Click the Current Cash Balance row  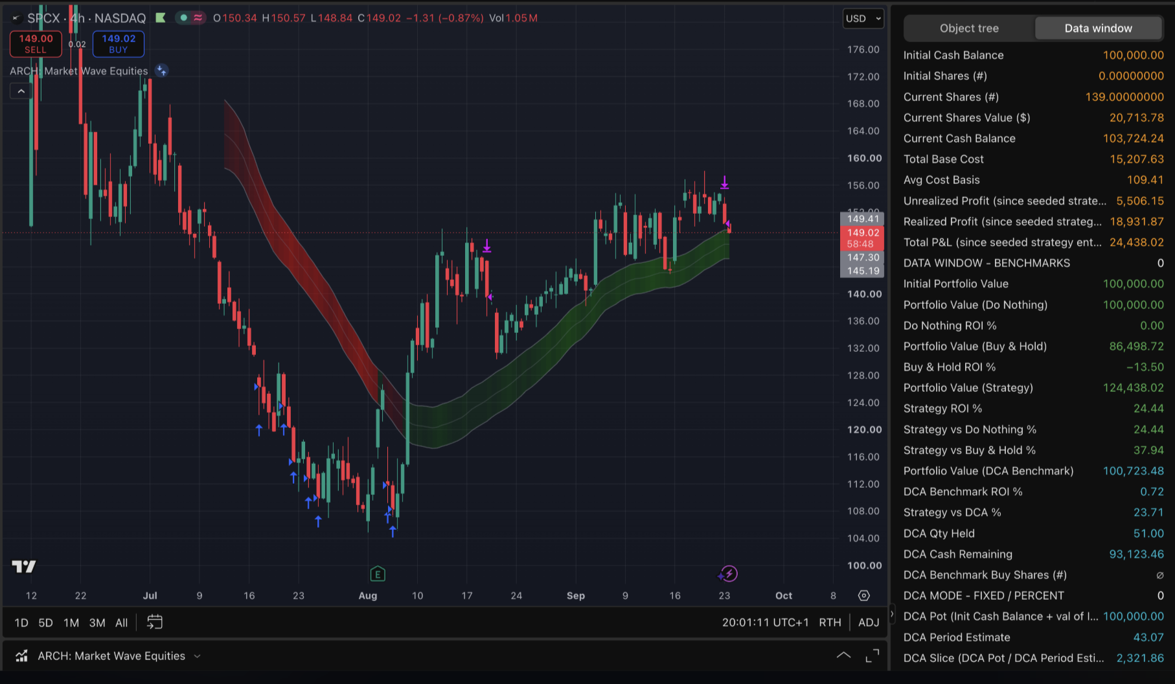click(x=1033, y=139)
